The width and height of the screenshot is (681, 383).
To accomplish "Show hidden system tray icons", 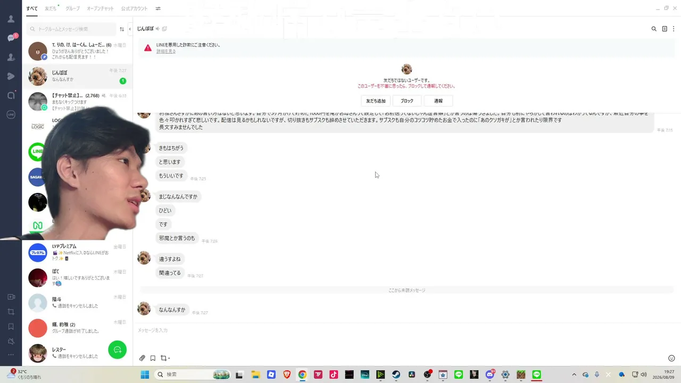I will [x=574, y=374].
